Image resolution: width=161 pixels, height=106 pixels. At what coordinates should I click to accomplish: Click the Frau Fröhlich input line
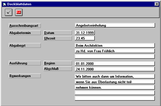point(115,51)
